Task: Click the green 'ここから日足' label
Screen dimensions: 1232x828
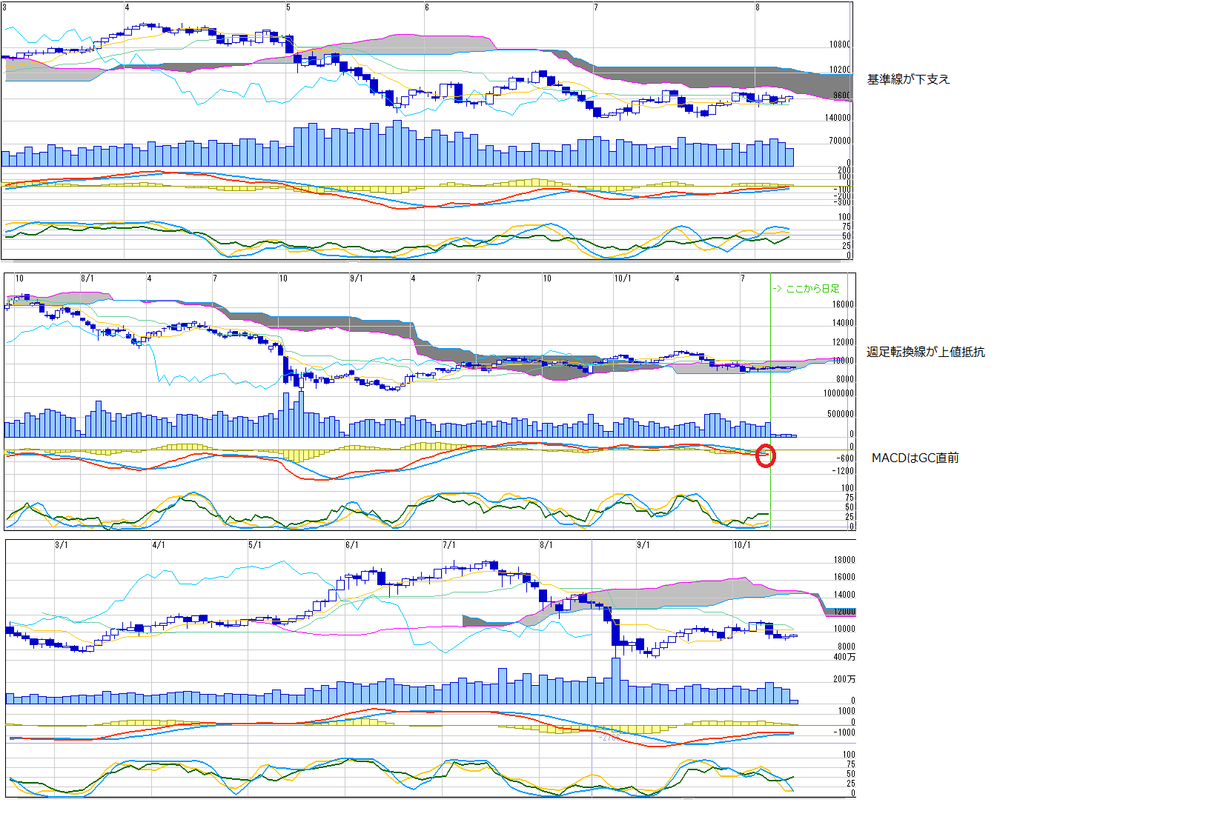Action: (806, 289)
